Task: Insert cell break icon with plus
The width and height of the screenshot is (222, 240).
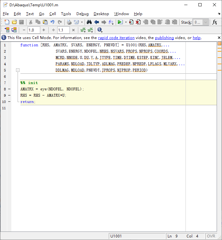Action: pos(83,30)
